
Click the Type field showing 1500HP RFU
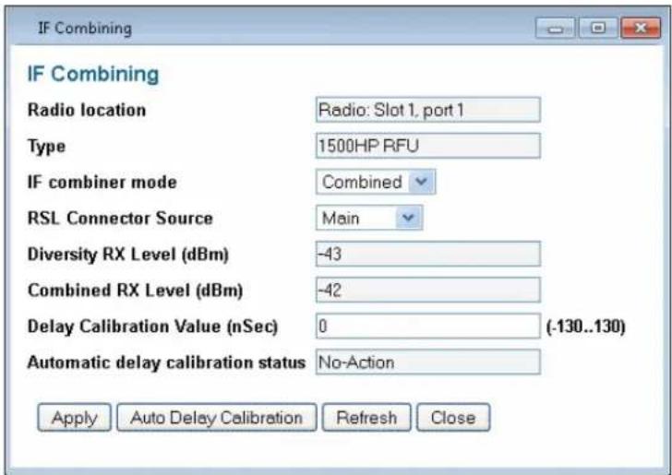pyautogui.click(x=428, y=146)
